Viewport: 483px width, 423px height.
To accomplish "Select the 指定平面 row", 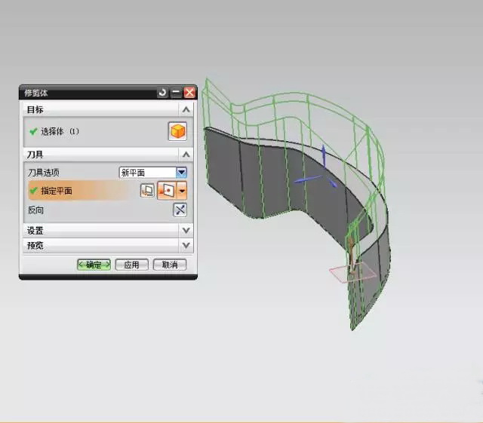I will 75,192.
